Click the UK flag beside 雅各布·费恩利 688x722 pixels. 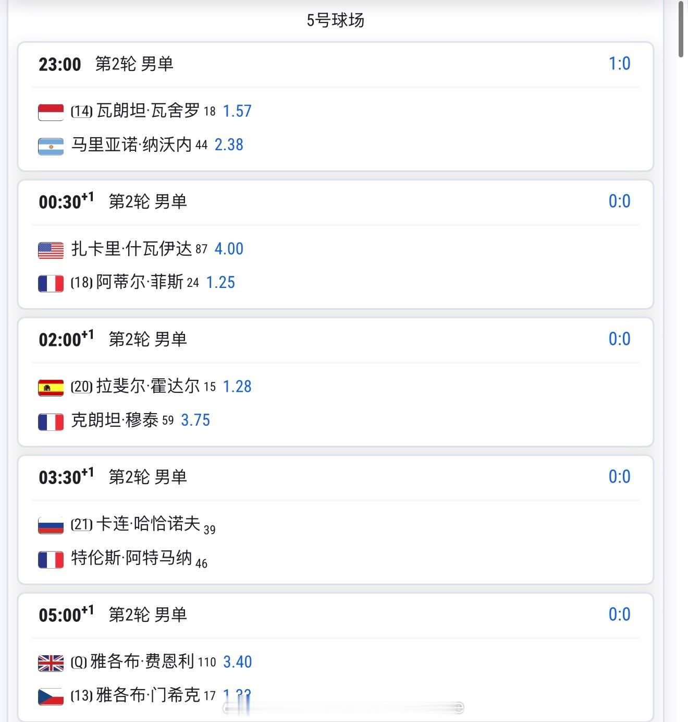[51, 663]
